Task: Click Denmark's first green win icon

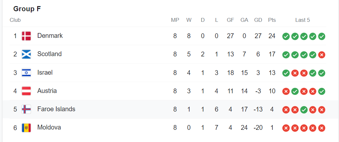Action: (286, 37)
